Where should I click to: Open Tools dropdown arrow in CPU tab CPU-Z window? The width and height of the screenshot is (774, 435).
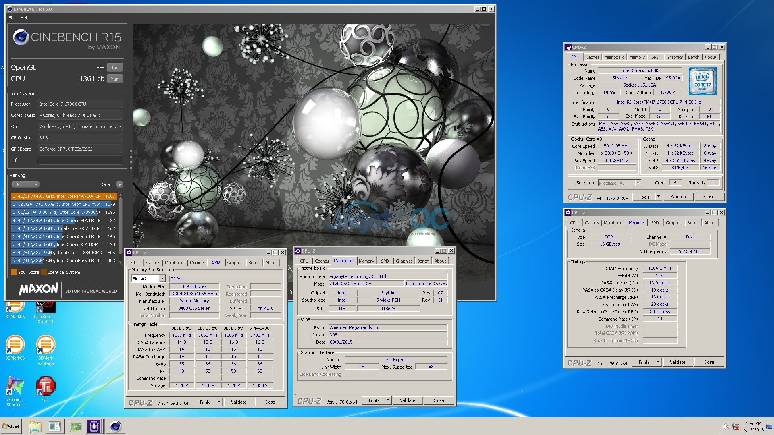pos(658,197)
